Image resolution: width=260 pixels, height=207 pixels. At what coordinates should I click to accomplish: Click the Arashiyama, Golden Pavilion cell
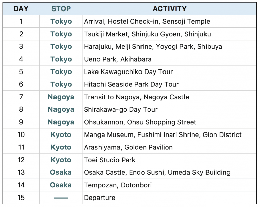[x=128, y=147]
